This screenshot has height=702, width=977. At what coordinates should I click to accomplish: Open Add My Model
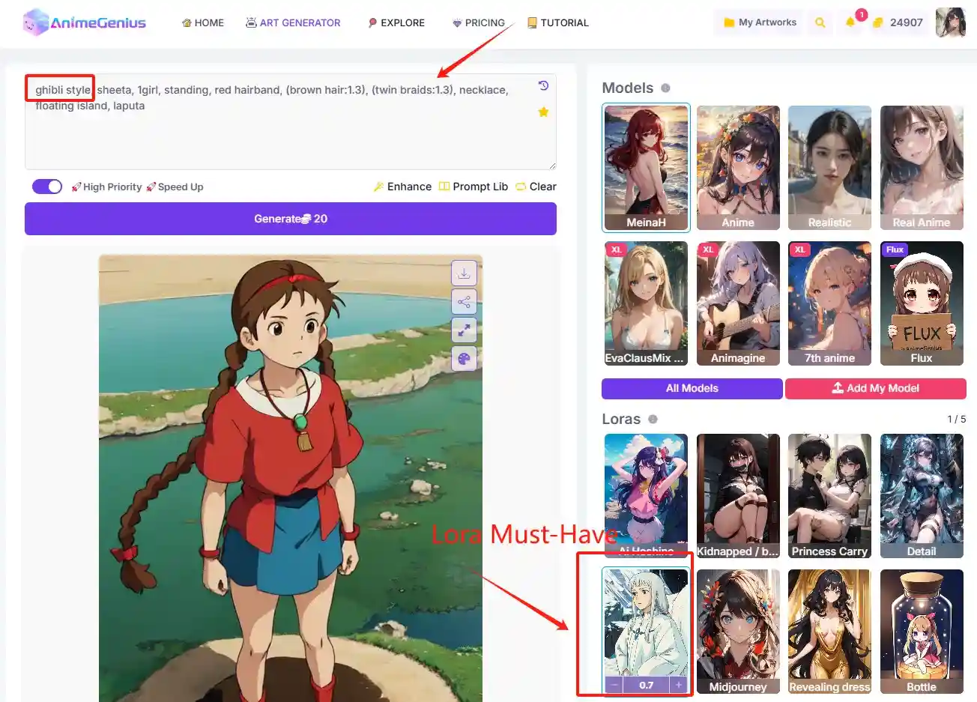click(875, 388)
